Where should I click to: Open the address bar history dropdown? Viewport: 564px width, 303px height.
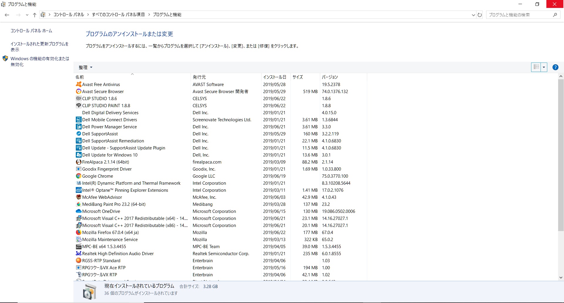coord(473,15)
